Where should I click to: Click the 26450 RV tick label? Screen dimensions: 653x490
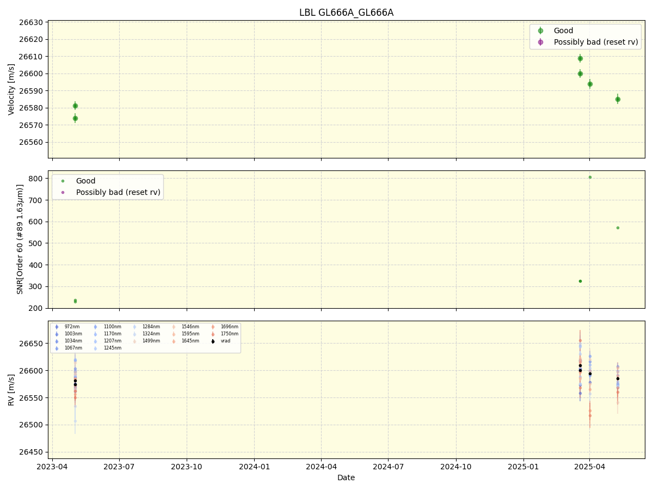(32, 452)
